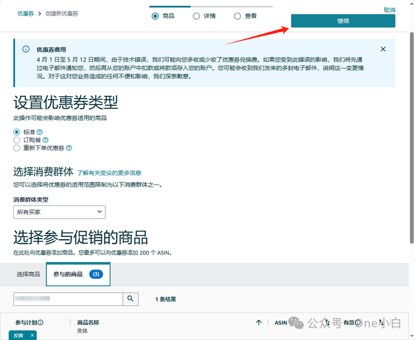This screenshot has width=415, height=340.
Task: Choose the 重新下单优惠券 radio option
Action: pos(17,148)
